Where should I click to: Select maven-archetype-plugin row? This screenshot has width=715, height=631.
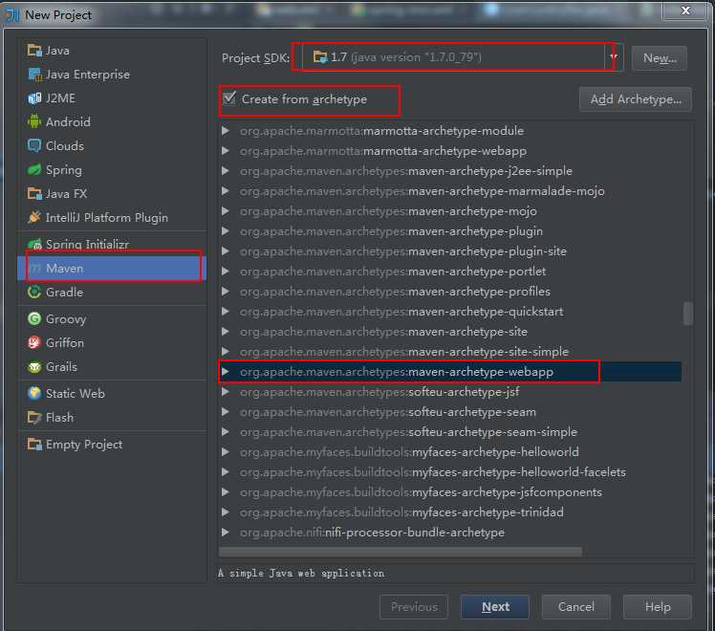pos(450,231)
